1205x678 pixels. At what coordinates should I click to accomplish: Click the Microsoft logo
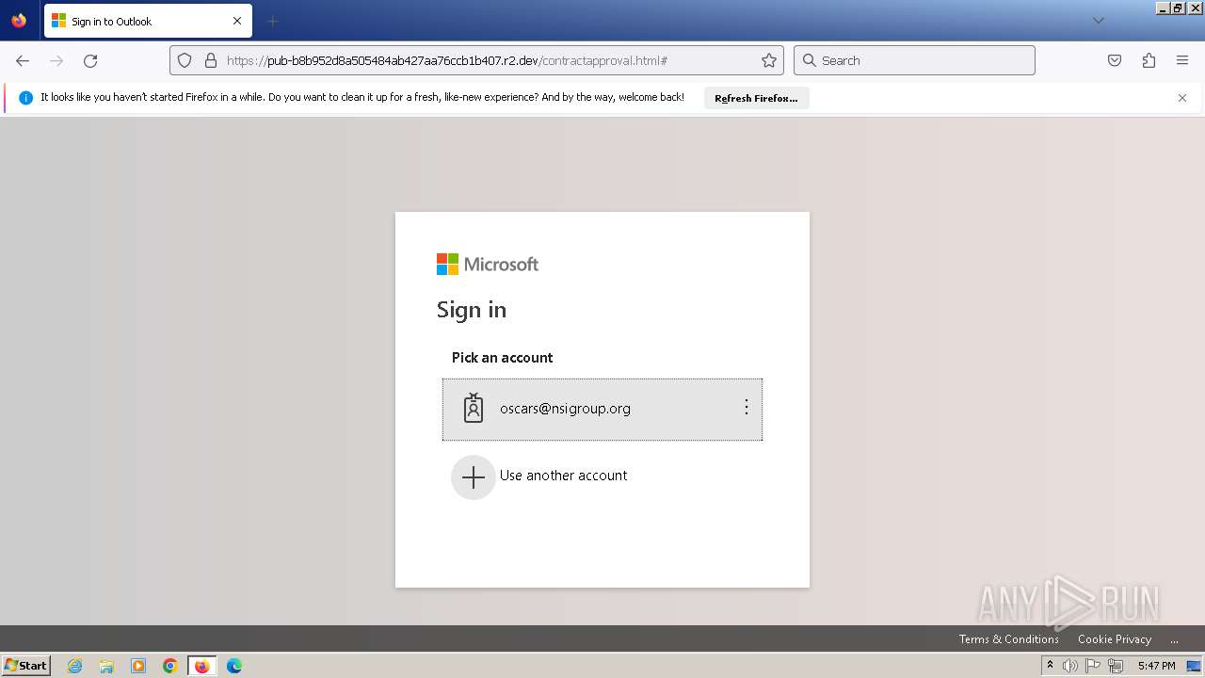click(488, 265)
